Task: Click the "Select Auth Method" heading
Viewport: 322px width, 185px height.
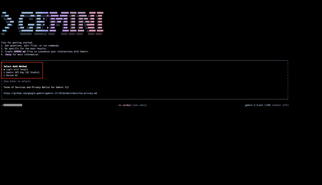Action: (x=15, y=66)
